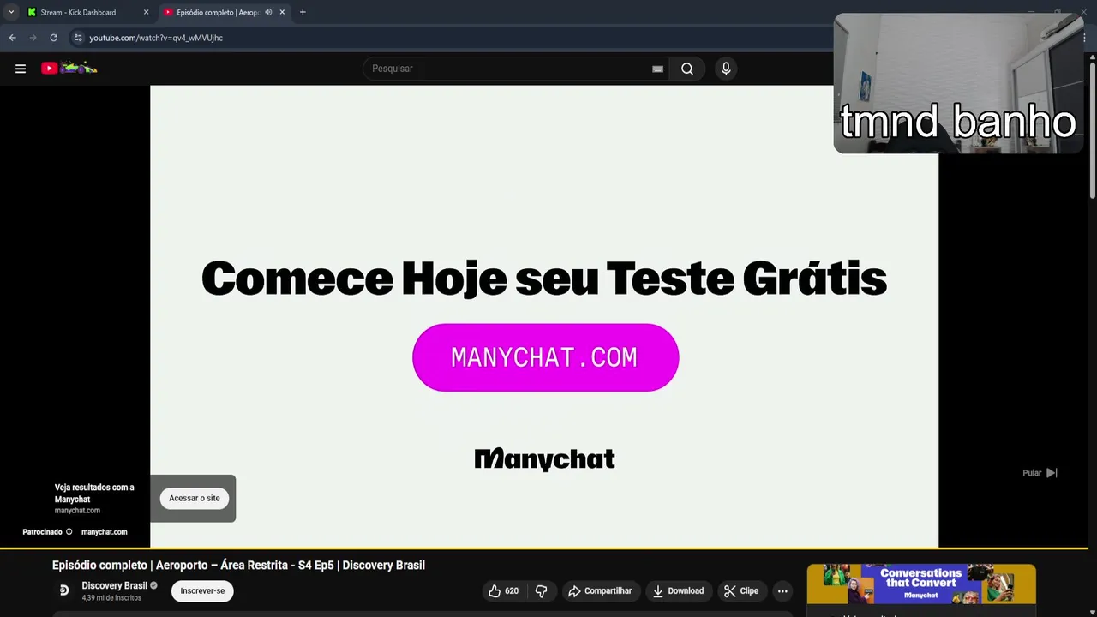1097x617 pixels.
Task: Open Discovery Brasil channel avatar
Action: [63, 590]
